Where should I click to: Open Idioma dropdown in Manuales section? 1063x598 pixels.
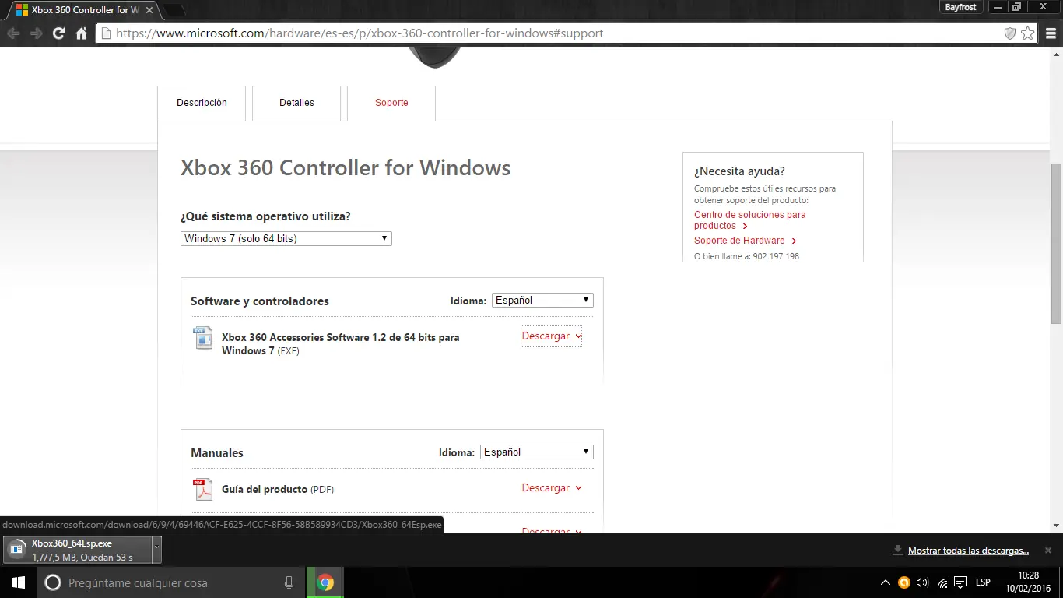point(537,452)
